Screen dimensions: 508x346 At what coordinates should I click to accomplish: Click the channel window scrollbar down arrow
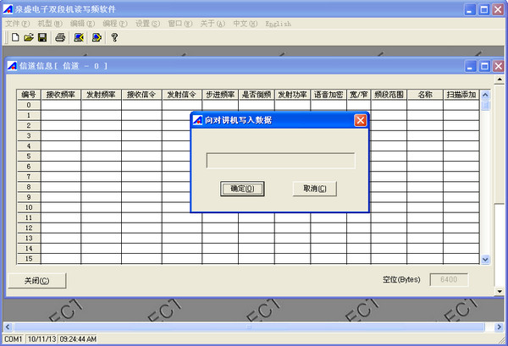(x=500, y=291)
